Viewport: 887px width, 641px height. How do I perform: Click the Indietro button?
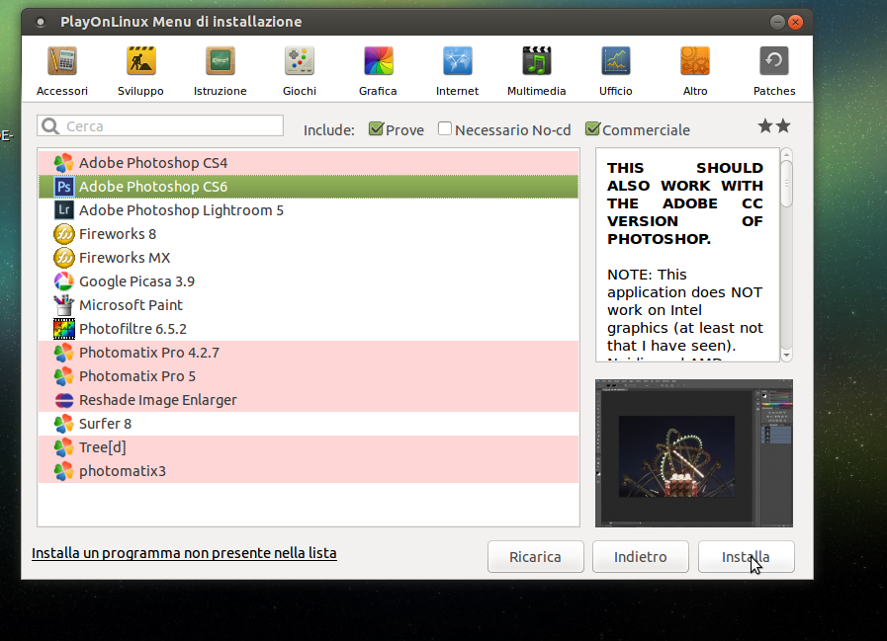coord(641,557)
